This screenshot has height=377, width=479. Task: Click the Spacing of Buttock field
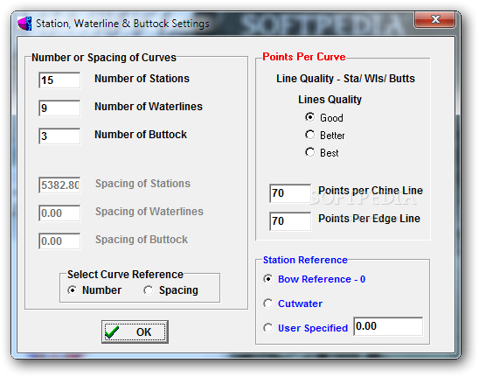[x=59, y=241]
